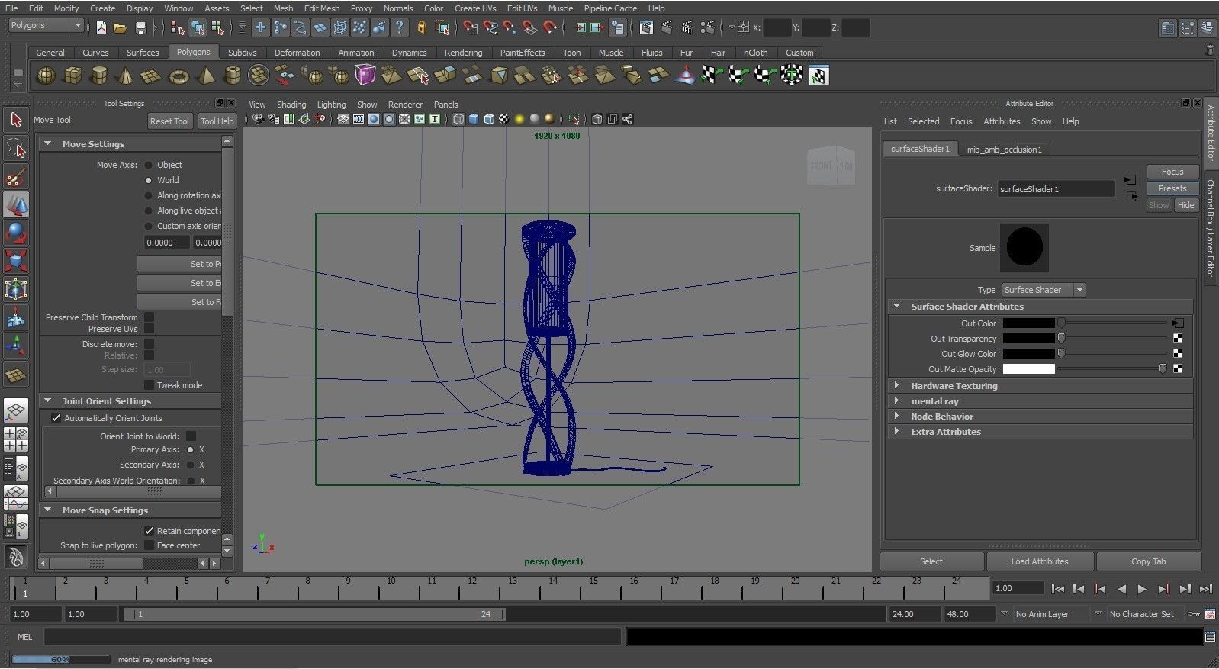Choose Along live object axis option
1219x669 pixels.
pyautogui.click(x=149, y=211)
